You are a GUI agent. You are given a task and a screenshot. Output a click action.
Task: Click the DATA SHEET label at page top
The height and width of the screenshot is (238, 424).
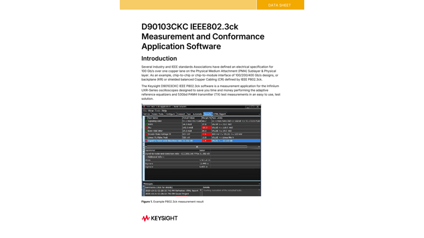[x=280, y=5]
